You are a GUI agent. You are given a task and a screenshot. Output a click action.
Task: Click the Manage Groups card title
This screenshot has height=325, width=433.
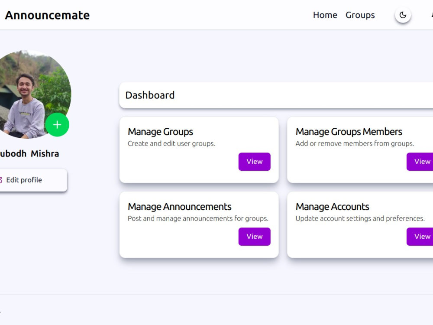click(x=161, y=132)
